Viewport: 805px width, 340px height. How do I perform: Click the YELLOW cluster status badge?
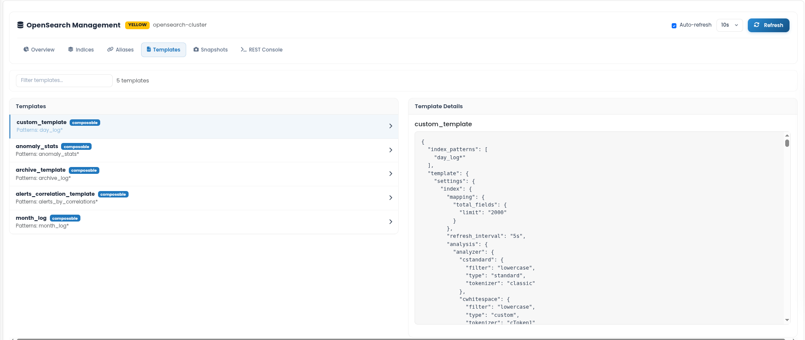[137, 25]
